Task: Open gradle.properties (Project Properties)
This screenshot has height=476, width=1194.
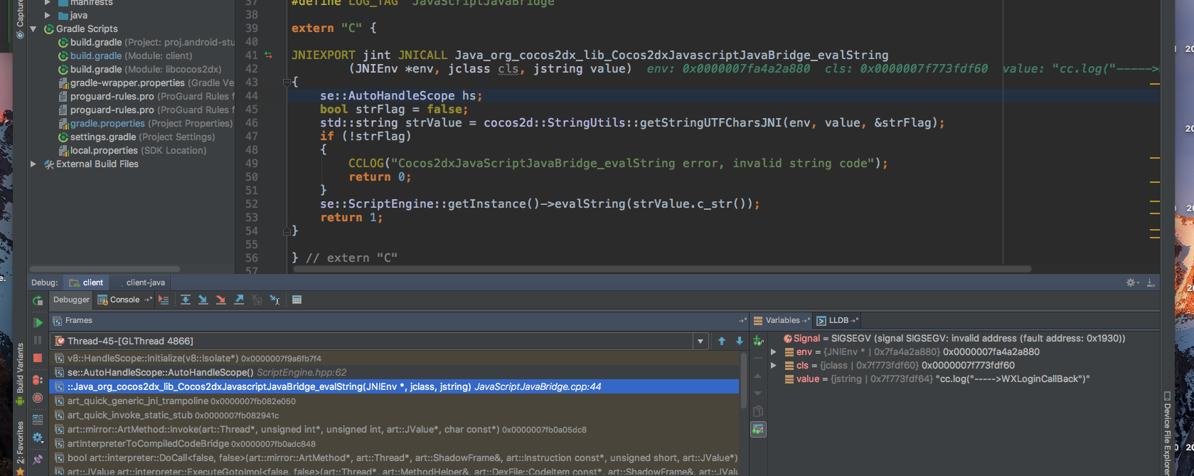Action: (146, 123)
